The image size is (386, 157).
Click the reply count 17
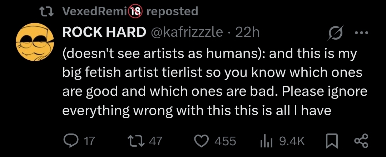(89, 141)
